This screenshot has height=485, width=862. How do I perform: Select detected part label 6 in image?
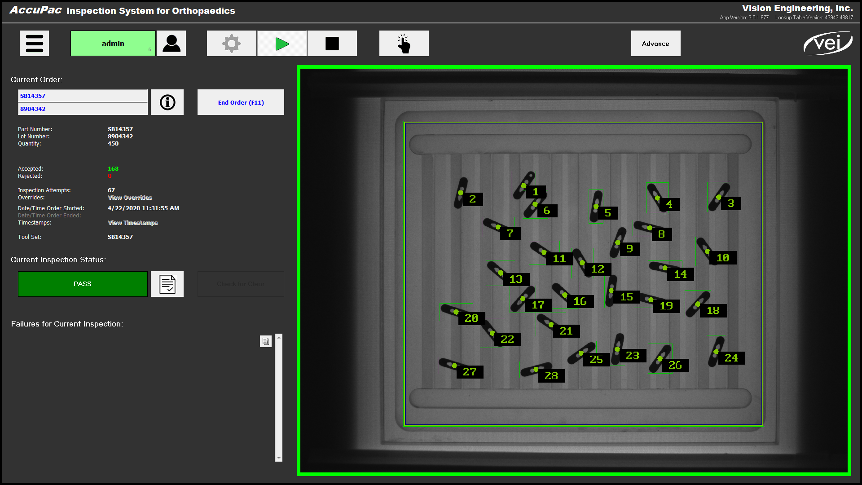pyautogui.click(x=546, y=211)
